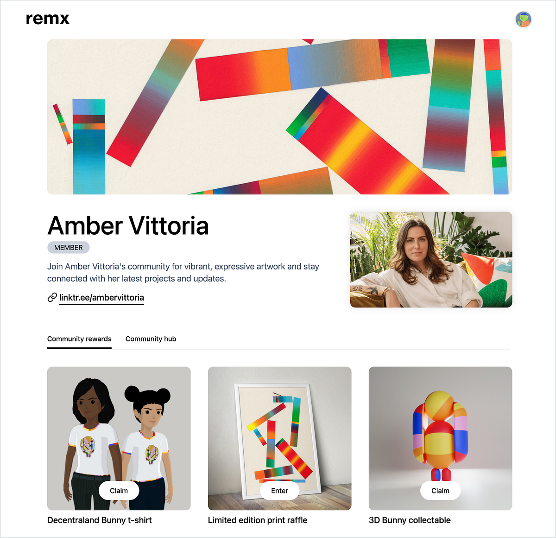Click the Amber Vittoria heading
This screenshot has height=538, width=556.
[128, 226]
